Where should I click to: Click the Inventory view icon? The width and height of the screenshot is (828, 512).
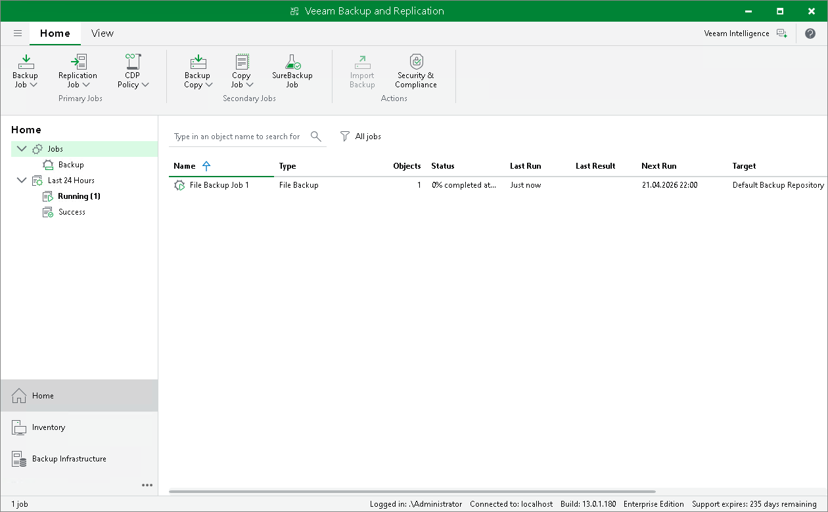pos(19,427)
